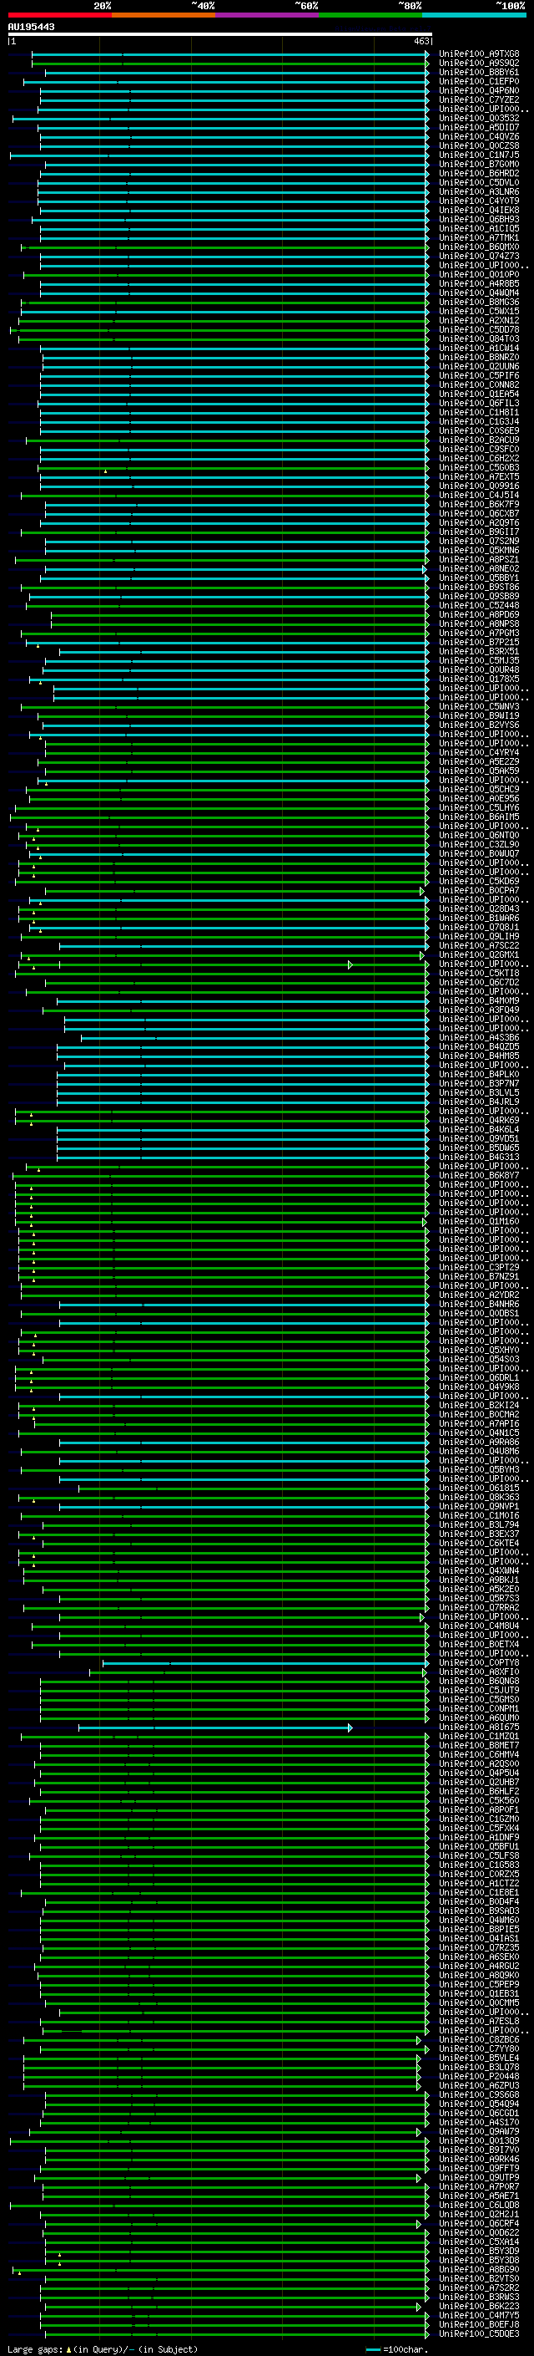
Task: Select purple 60% identity legend bar
Action: (266, 15)
